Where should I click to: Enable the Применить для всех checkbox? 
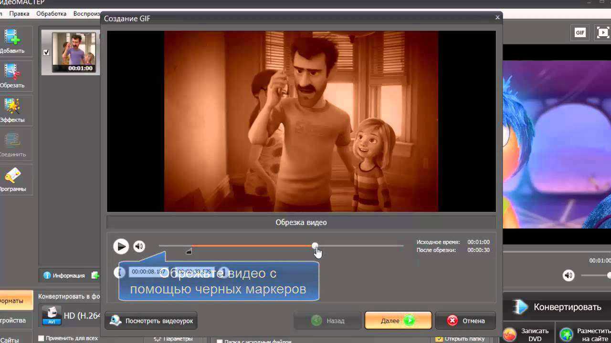tap(41, 338)
